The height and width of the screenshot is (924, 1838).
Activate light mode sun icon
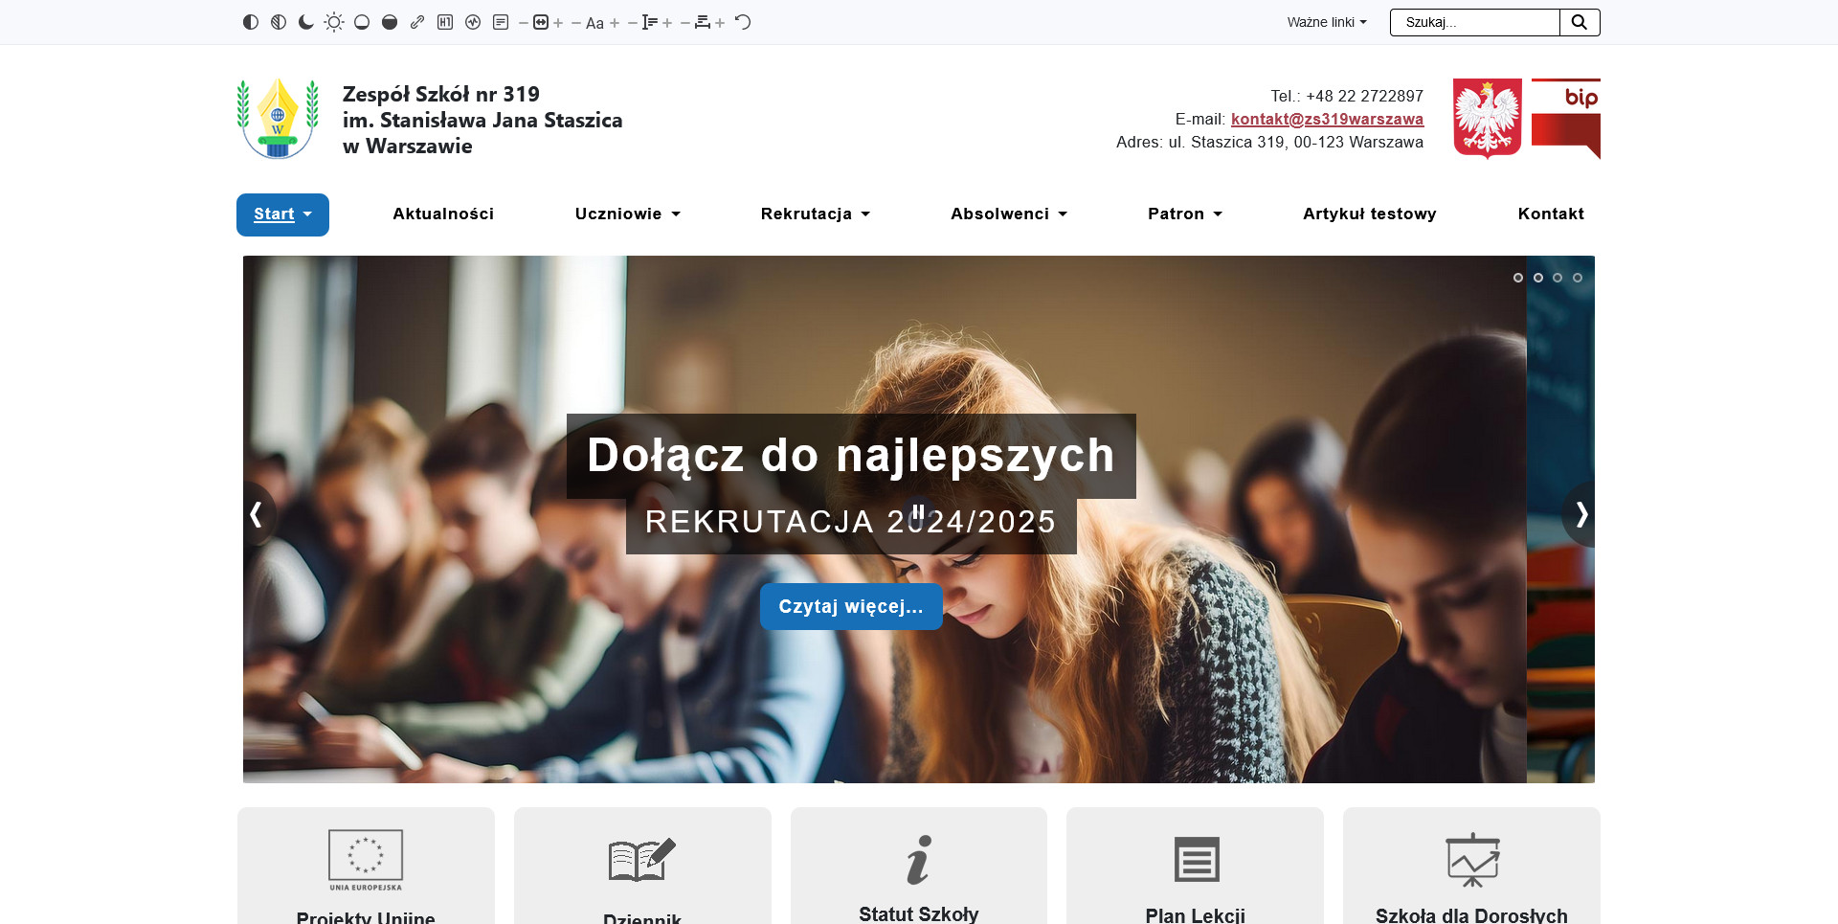[333, 22]
